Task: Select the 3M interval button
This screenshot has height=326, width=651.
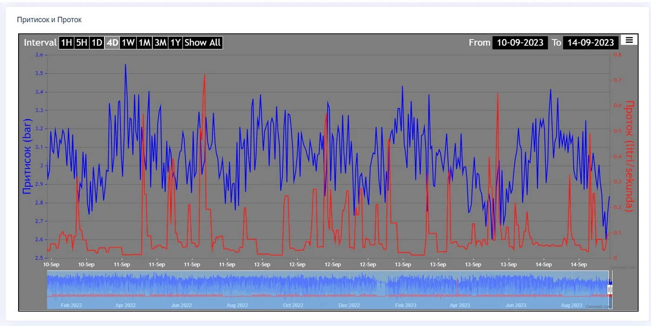Action: [160, 43]
